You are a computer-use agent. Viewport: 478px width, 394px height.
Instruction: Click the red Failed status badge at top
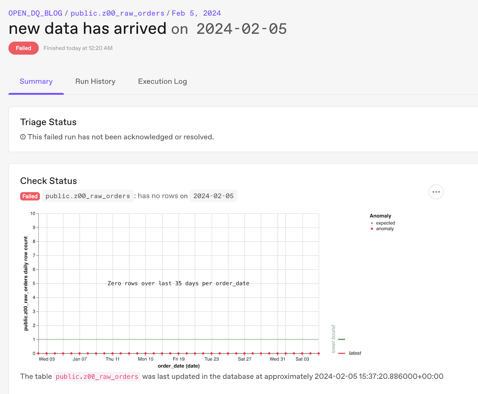[x=24, y=48]
